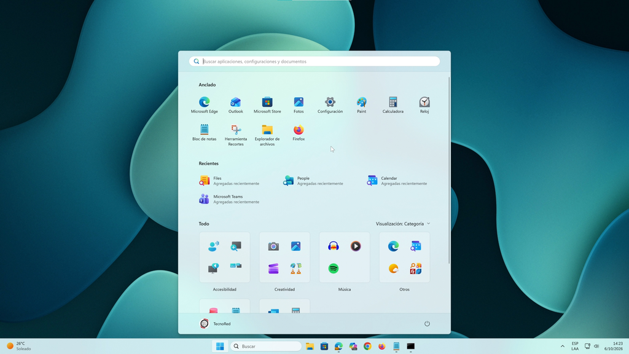Open recently added Microsoft Teams
Image resolution: width=629 pixels, height=354 pixels.
[229, 199]
